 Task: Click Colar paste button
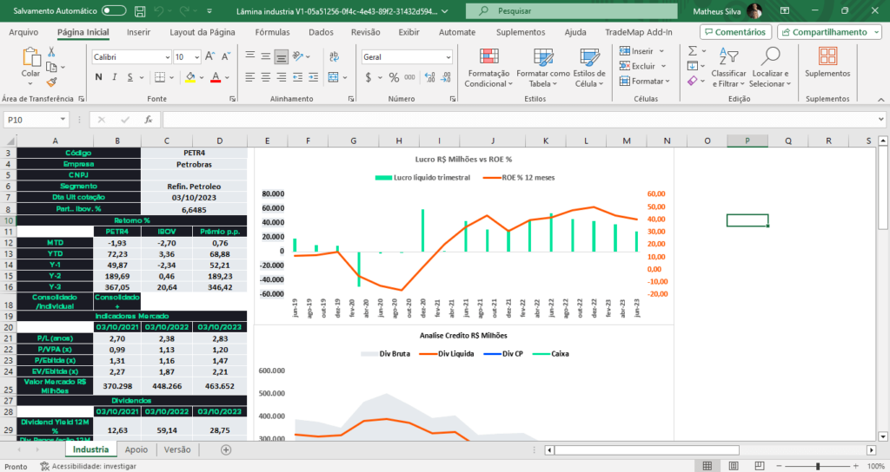(x=30, y=62)
